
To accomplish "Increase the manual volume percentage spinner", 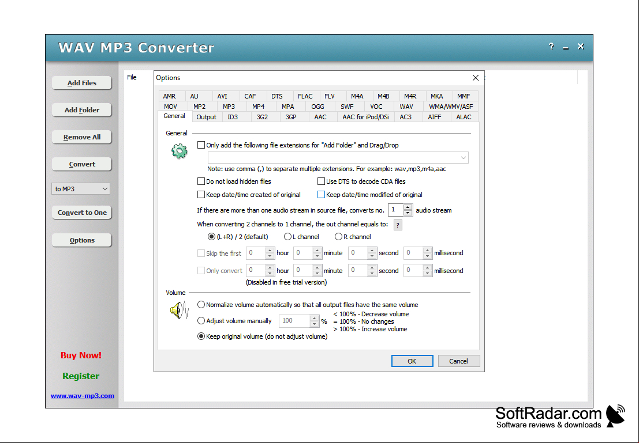I will pyautogui.click(x=314, y=319).
